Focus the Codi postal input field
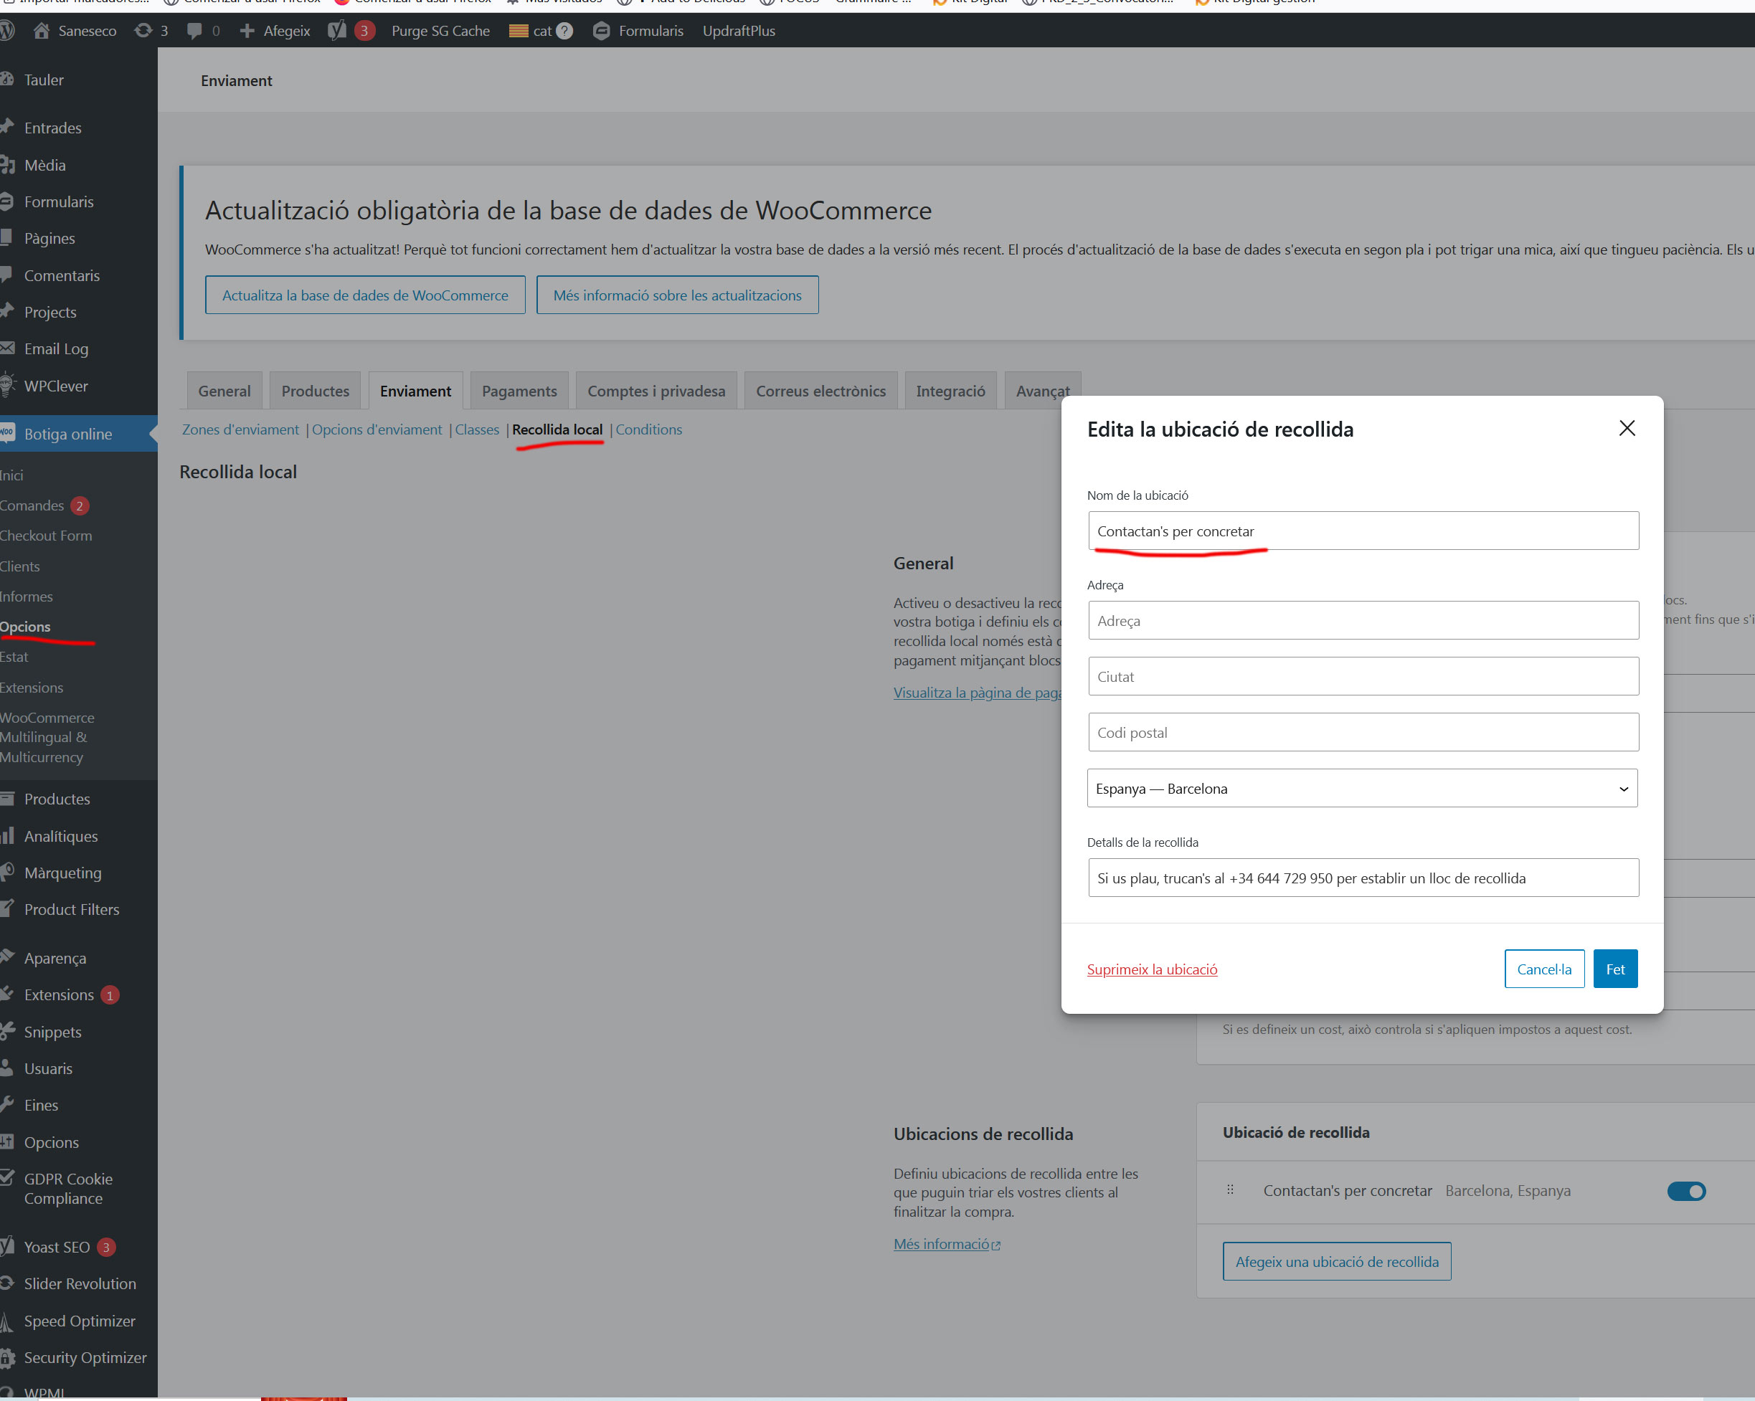 1363,732
